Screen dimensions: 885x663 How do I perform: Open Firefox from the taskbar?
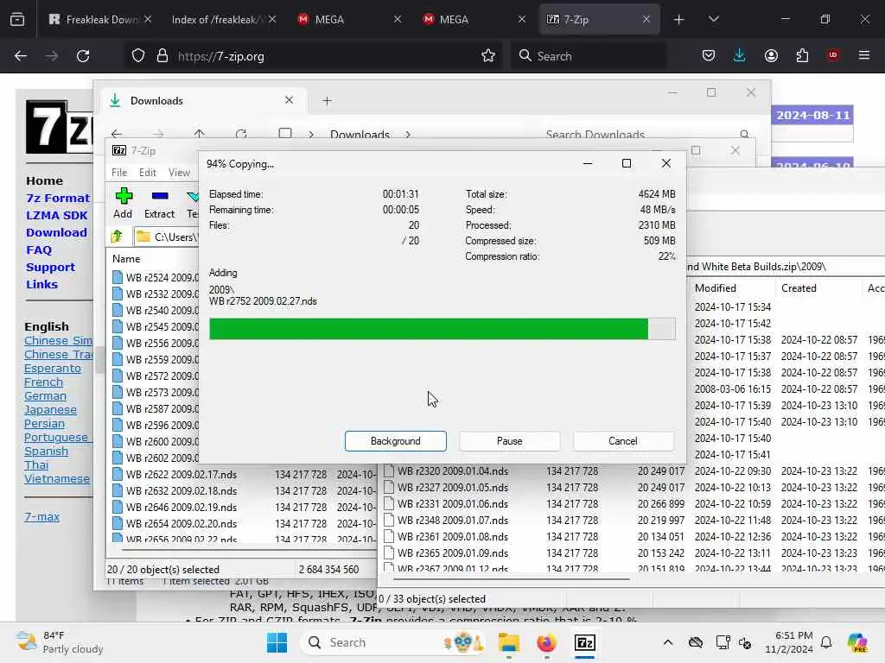pos(546,642)
